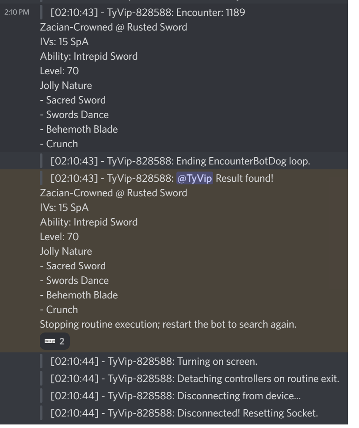Image resolution: width=359 pixels, height=428 pixels.
Task: Click "Zacian-Crowned @ Rusted Sword" in highlighted message
Action: click(x=113, y=193)
